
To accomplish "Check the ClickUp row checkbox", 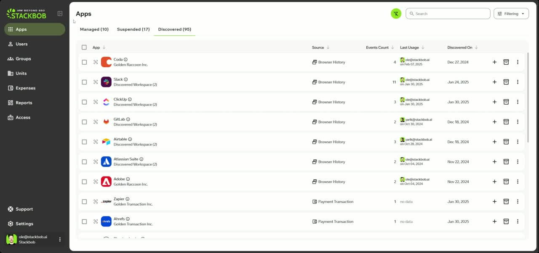I will tap(84, 102).
